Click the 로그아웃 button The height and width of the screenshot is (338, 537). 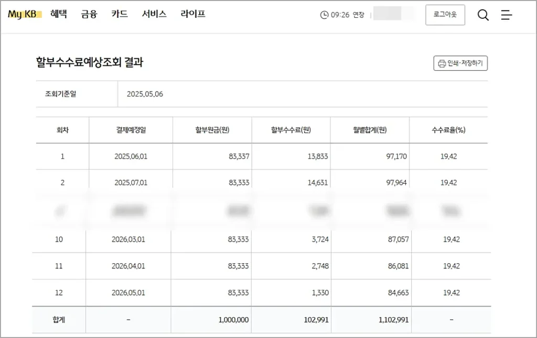point(445,15)
